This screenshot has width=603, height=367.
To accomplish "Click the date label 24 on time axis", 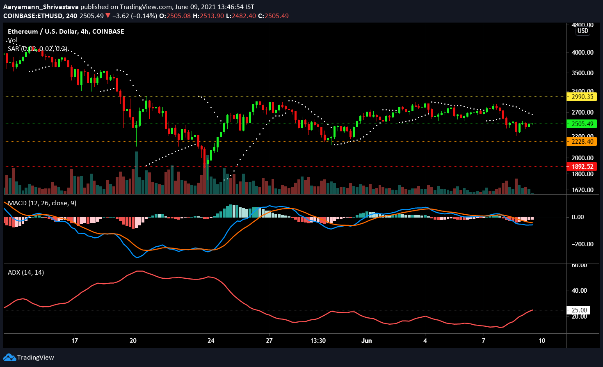I will coord(211,341).
